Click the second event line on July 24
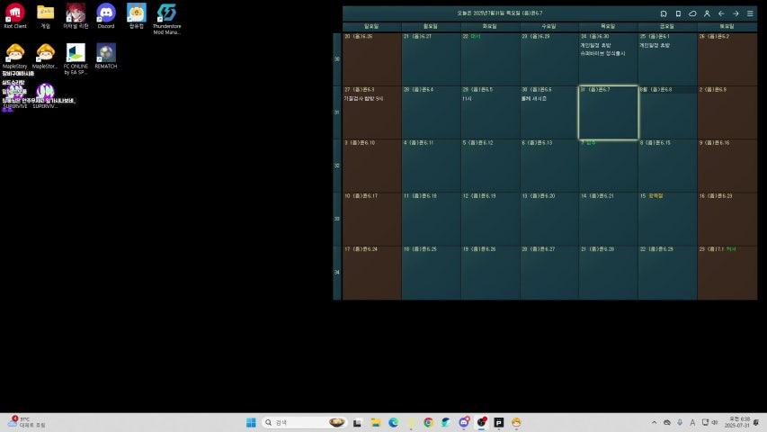The image size is (767, 432). pyautogui.click(x=602, y=53)
